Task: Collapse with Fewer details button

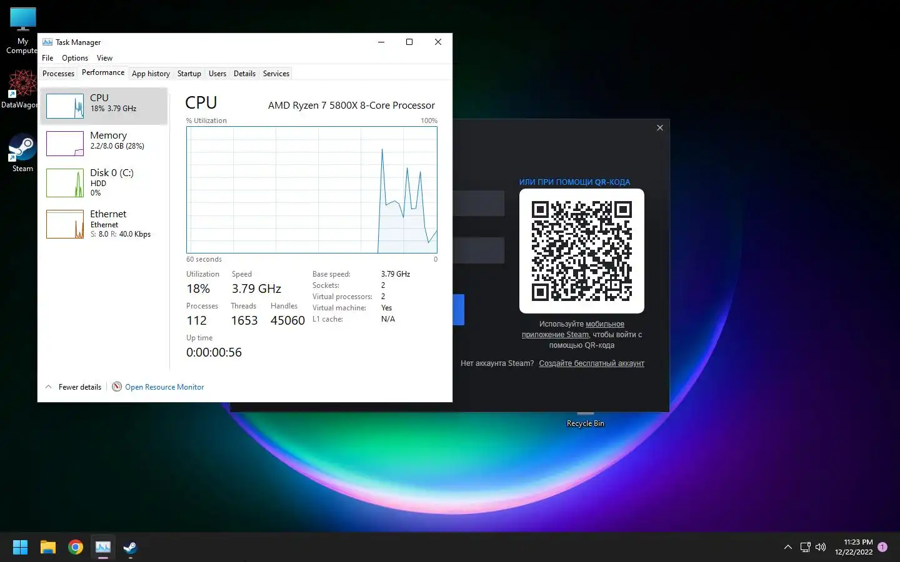Action: (x=73, y=387)
